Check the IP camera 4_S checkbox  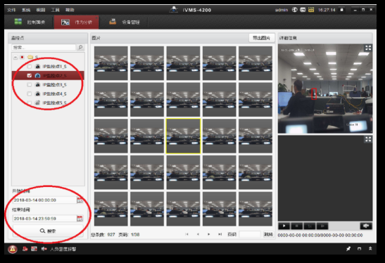click(30, 94)
